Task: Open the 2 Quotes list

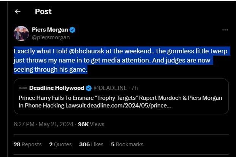Action: (60, 144)
